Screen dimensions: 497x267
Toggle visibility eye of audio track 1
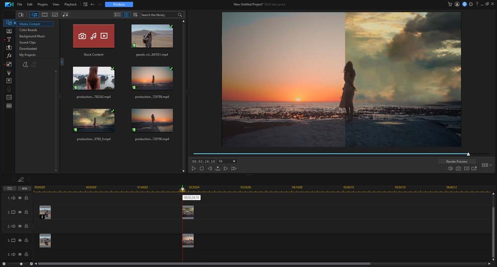(x=20, y=198)
